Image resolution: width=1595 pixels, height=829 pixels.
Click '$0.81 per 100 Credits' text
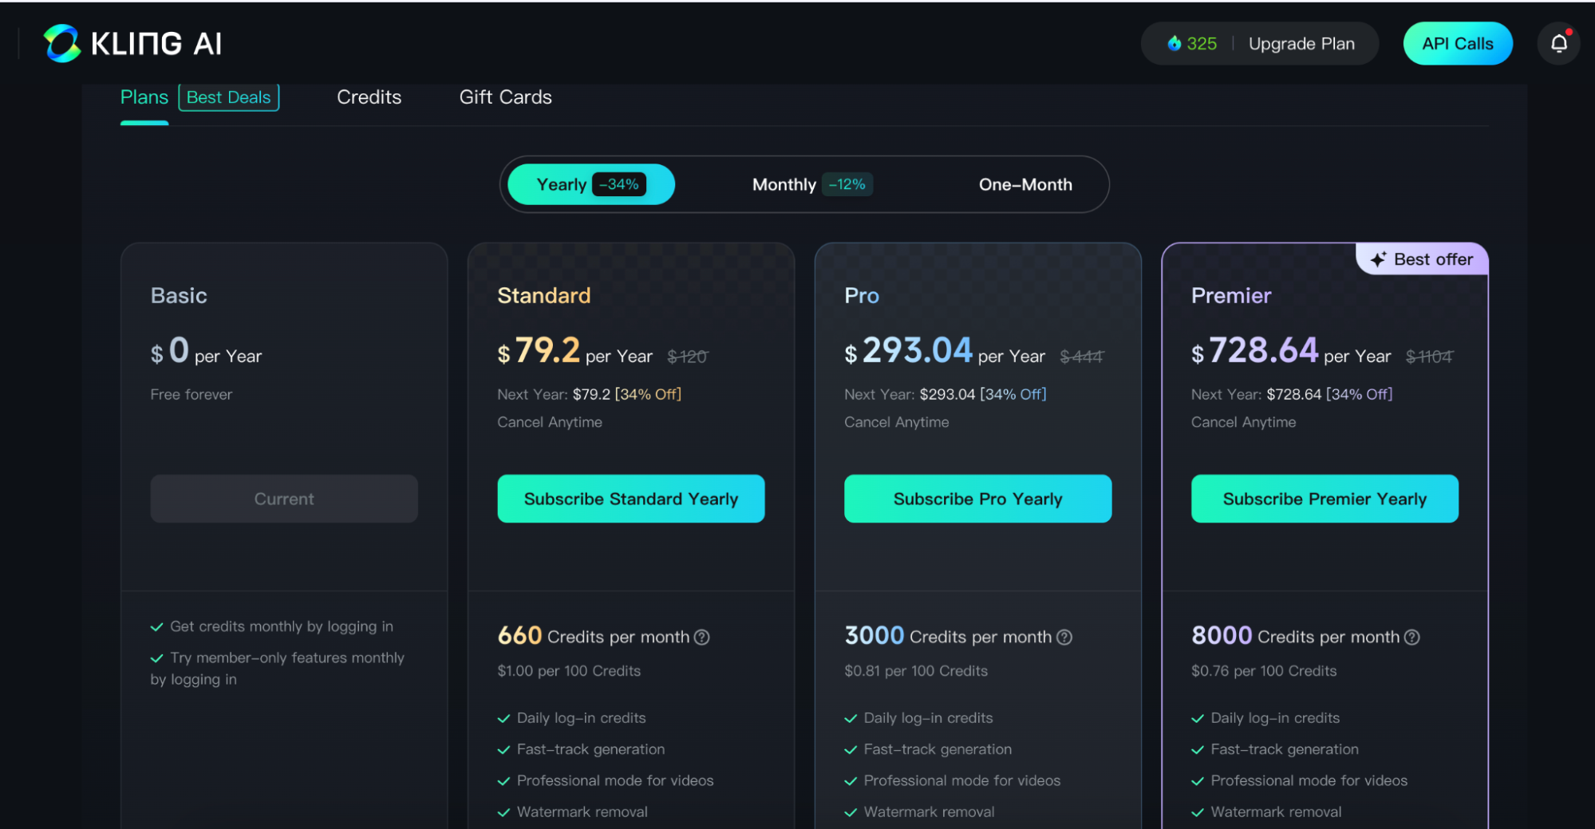pyautogui.click(x=916, y=671)
